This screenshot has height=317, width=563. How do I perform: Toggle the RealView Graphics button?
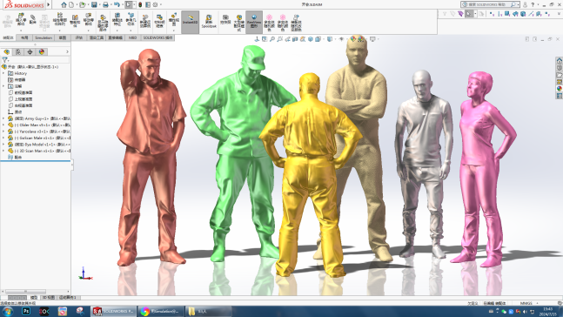[254, 22]
